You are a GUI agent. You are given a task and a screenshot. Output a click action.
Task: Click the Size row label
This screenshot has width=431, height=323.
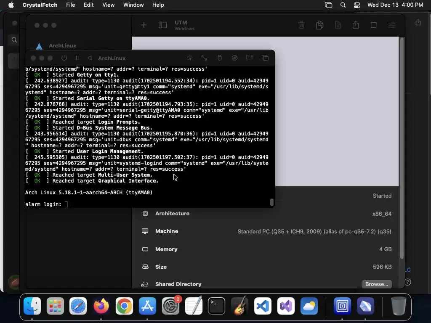click(x=161, y=267)
